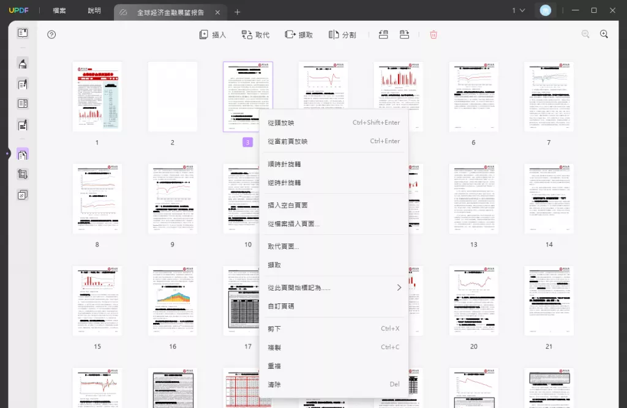Viewport: 627px width, 408px height.
Task: Click the rotate counterclockwise toolbar icon
Action: pyautogui.click(x=383, y=35)
